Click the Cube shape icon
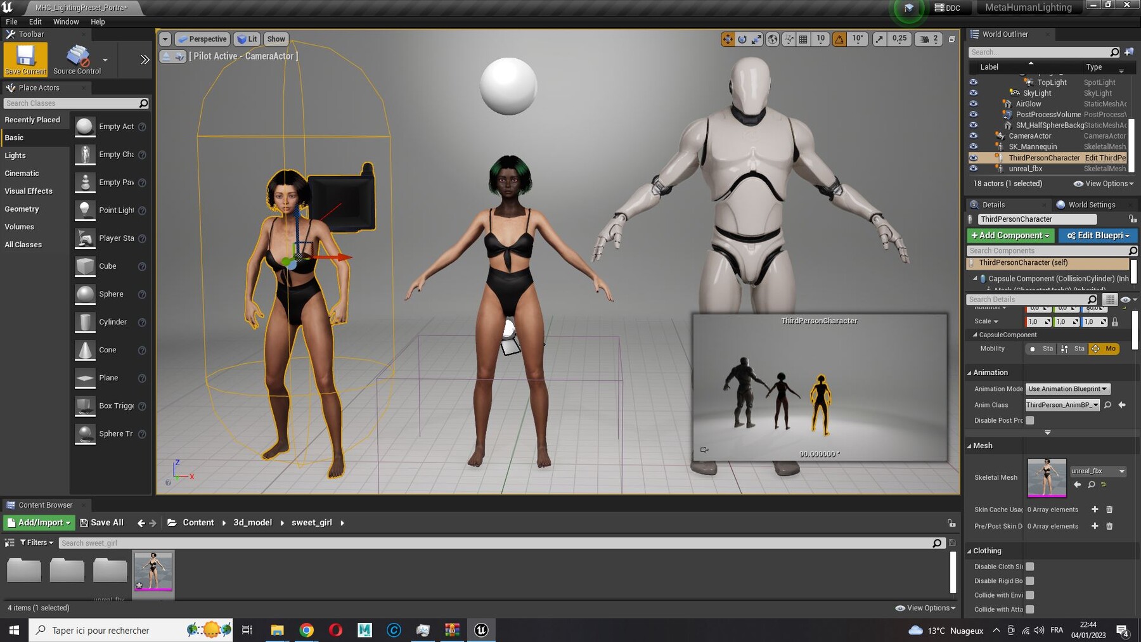 click(85, 266)
